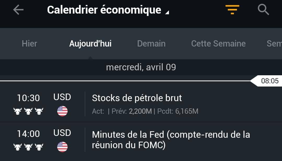Open the orange filter icon
282x161 pixels.
pyautogui.click(x=232, y=10)
